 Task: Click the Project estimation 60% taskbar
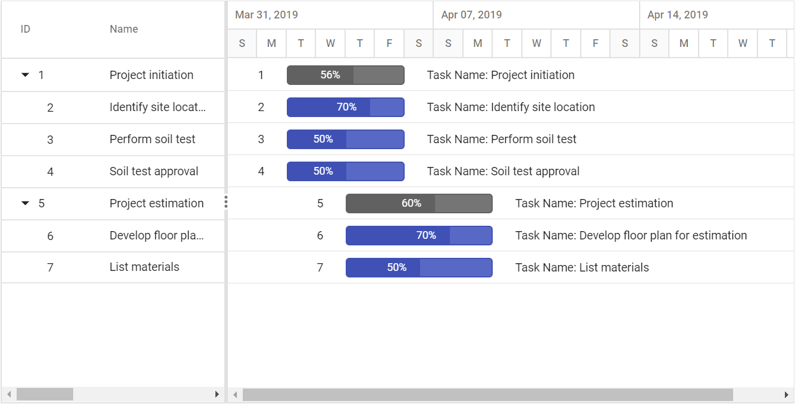point(419,203)
